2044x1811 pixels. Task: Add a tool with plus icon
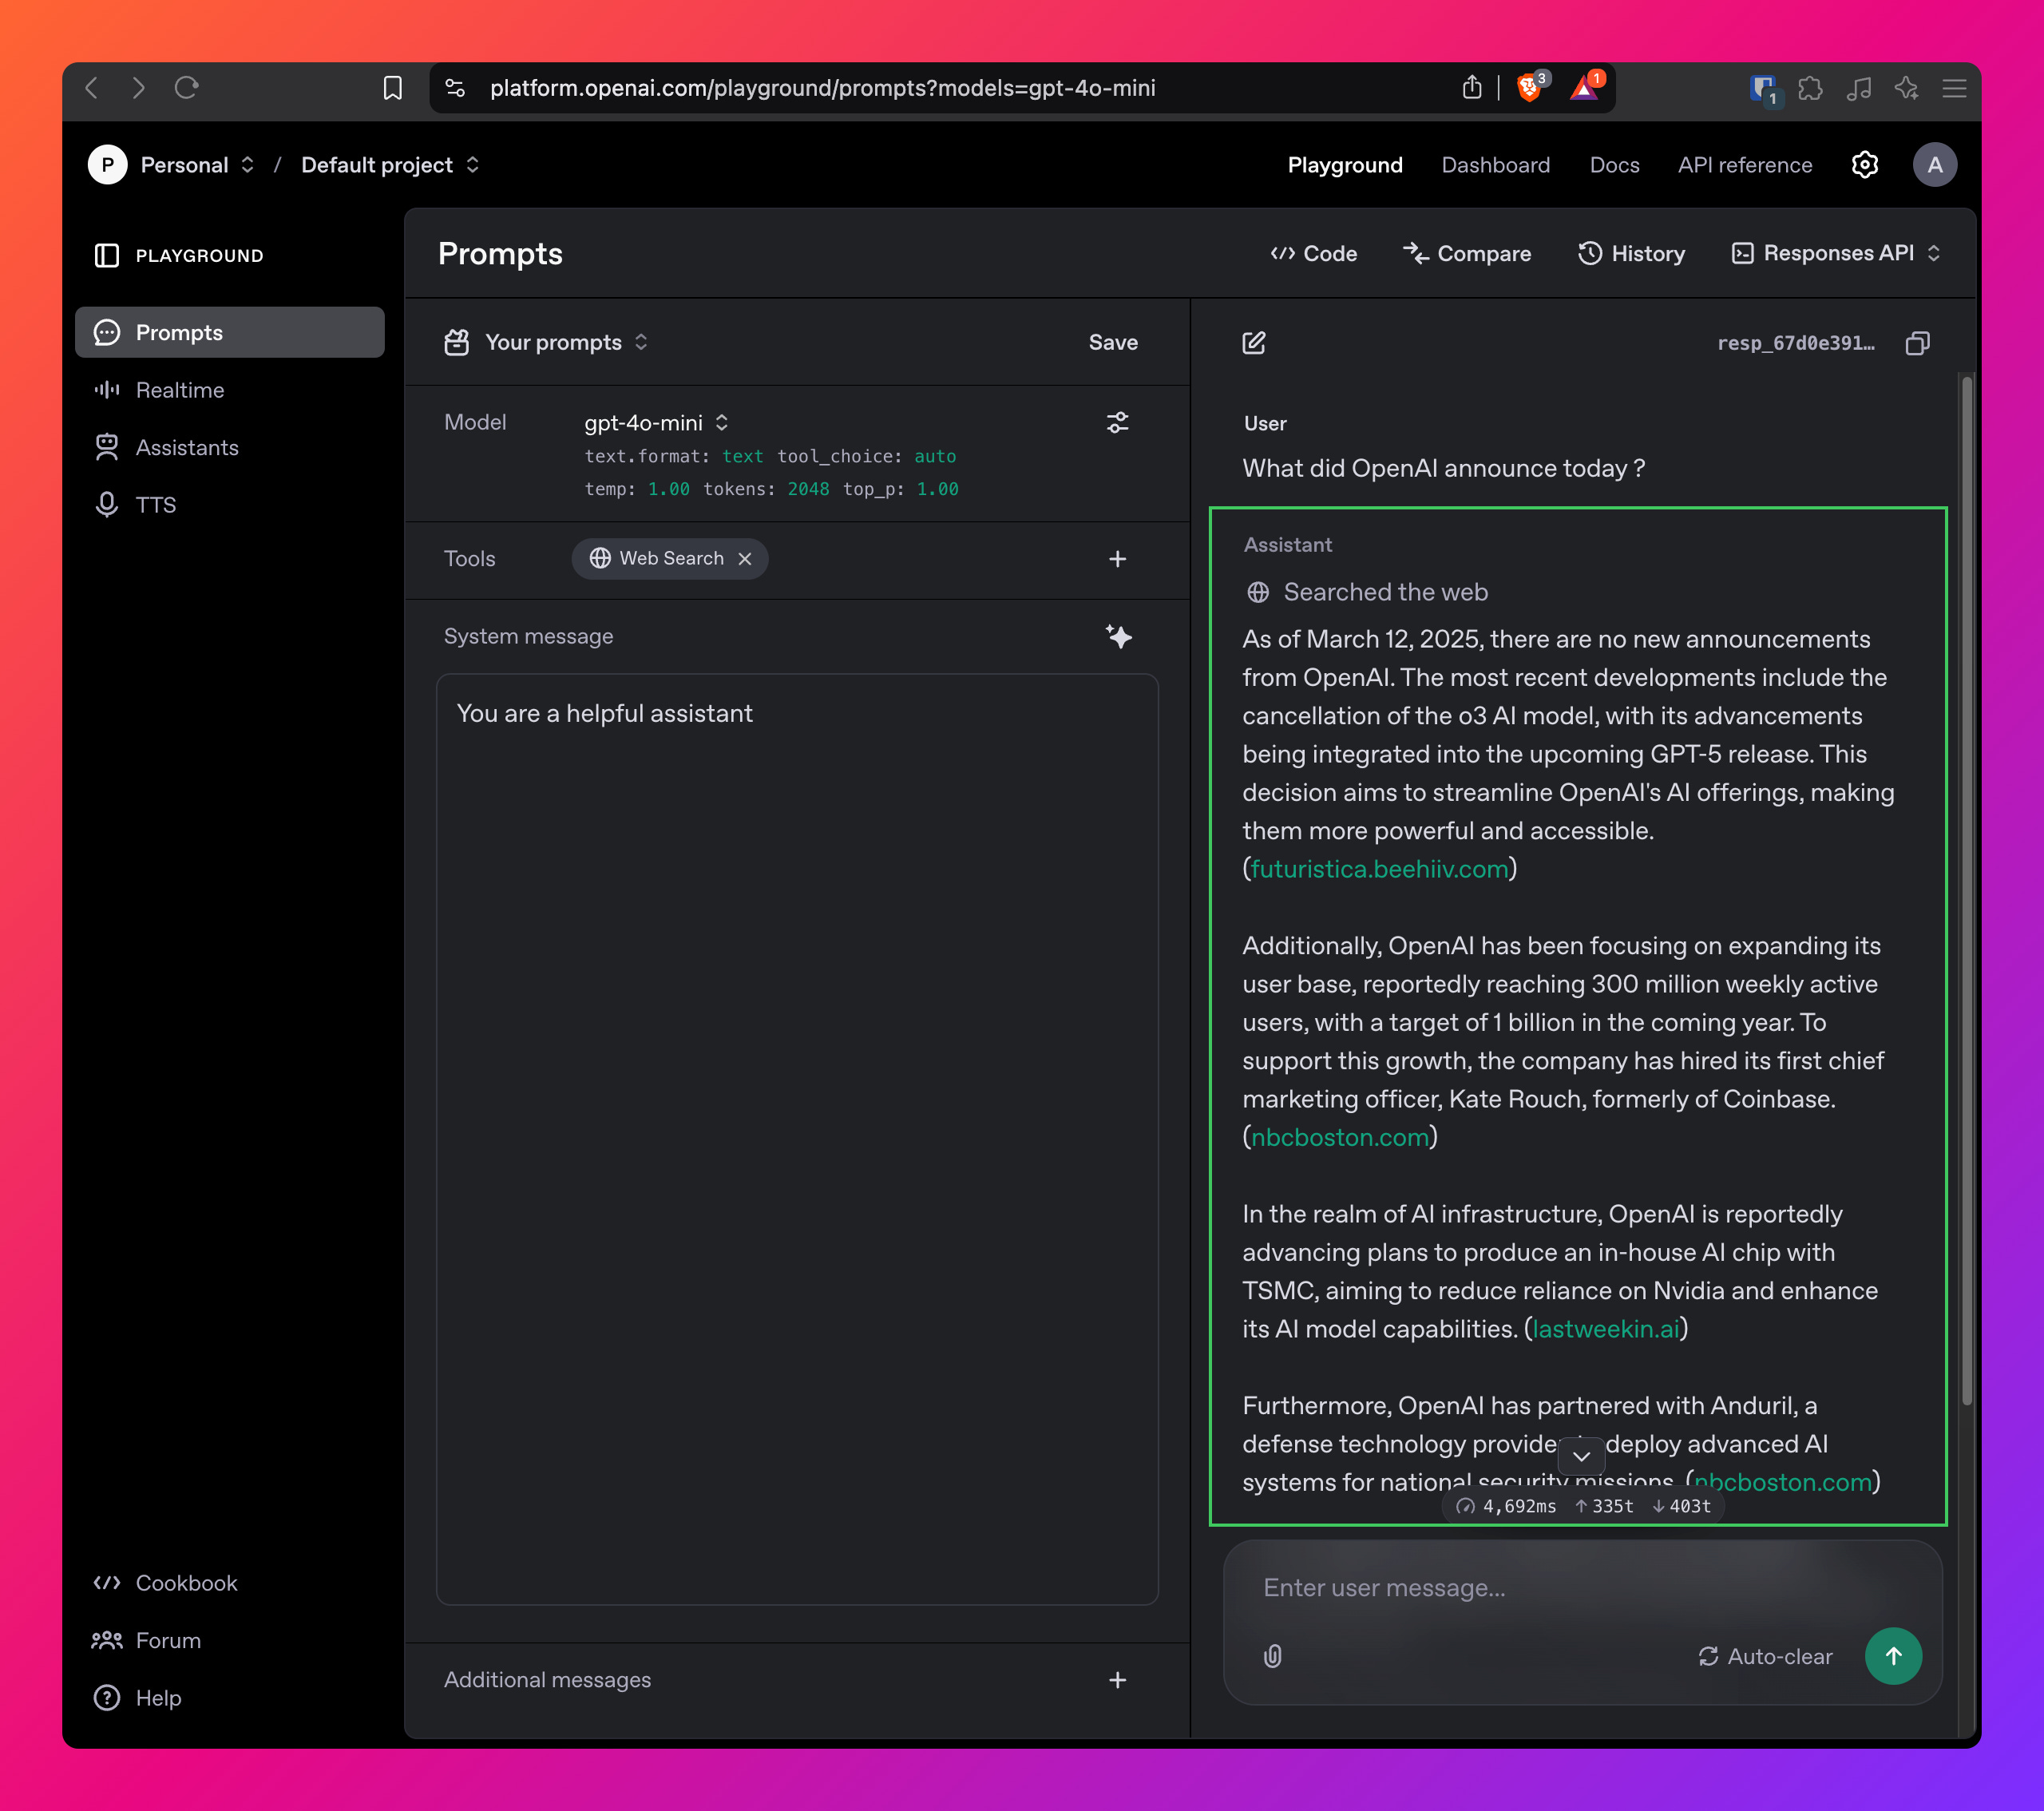[x=1117, y=559]
